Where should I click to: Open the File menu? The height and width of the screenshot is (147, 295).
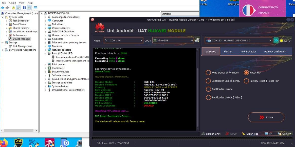(4, 3)
